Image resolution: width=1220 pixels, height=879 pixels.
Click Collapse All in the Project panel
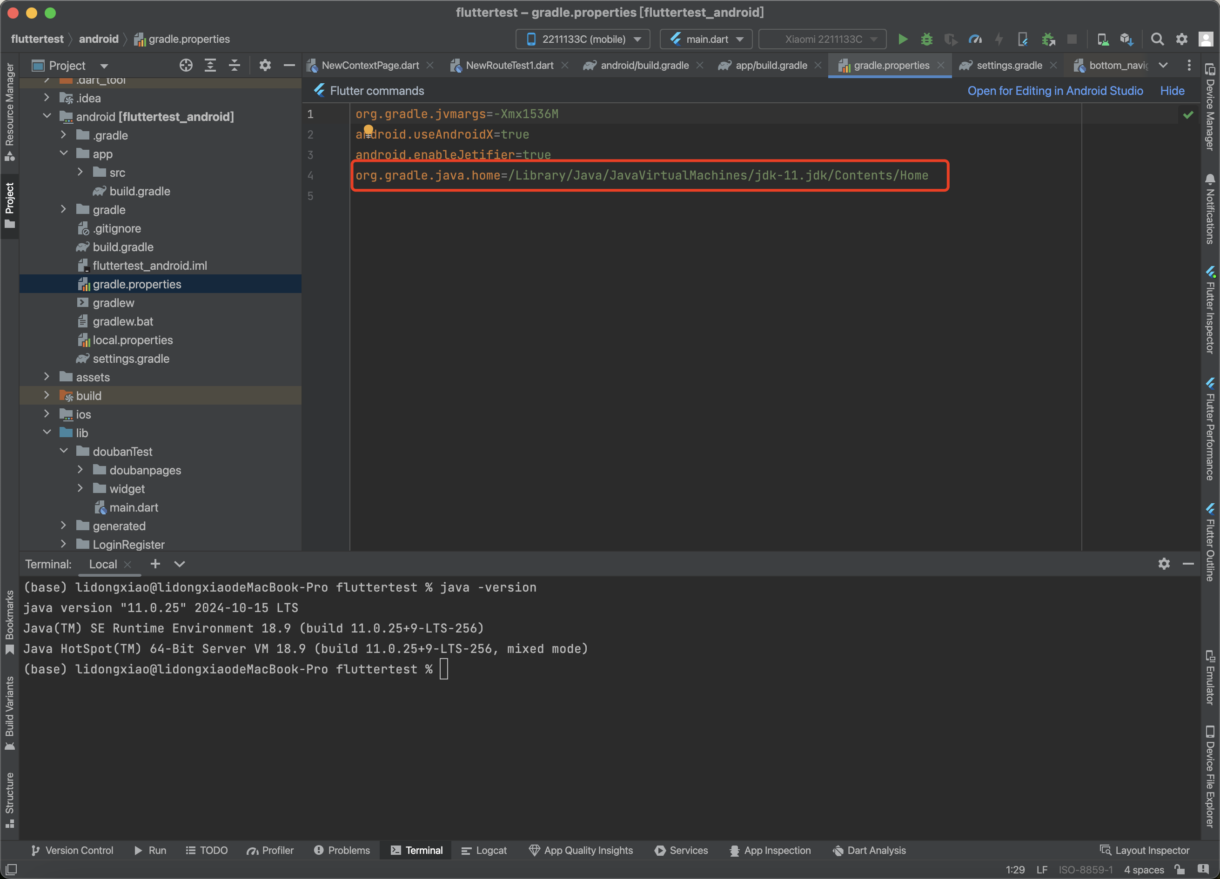pos(235,66)
